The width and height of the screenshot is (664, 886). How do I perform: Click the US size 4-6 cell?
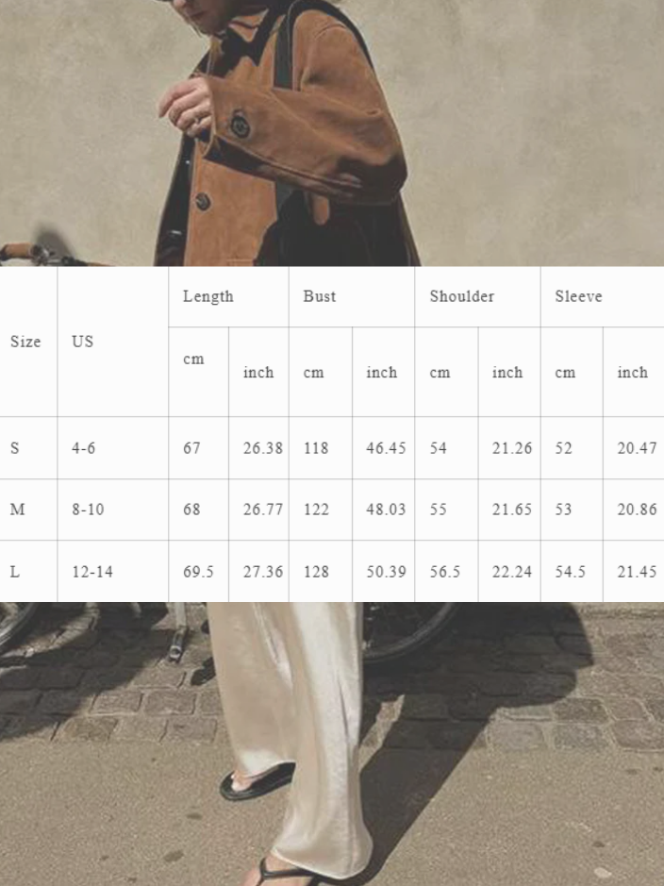click(84, 448)
